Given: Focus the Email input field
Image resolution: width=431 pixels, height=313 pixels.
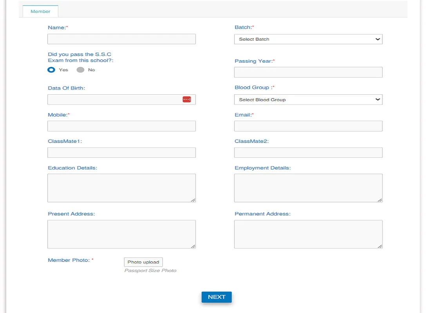Looking at the screenshot, I should point(308,126).
